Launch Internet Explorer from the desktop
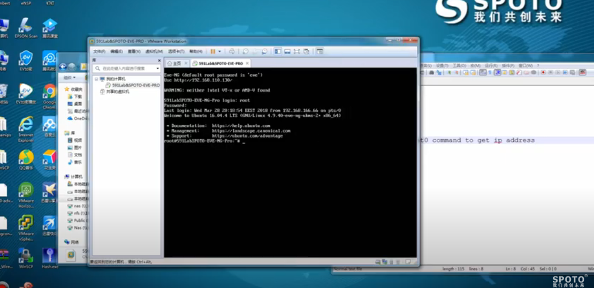This screenshot has height=288, width=594. (x=26, y=129)
